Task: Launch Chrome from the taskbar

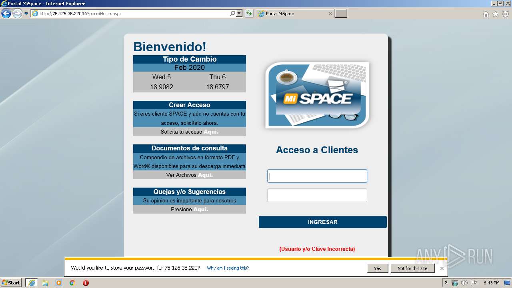Action: pyautogui.click(x=72, y=283)
